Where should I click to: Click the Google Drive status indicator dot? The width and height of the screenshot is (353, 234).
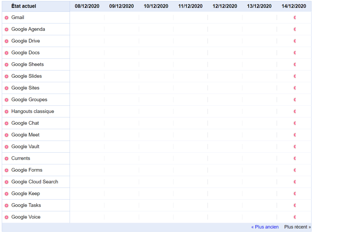[x=6, y=41]
